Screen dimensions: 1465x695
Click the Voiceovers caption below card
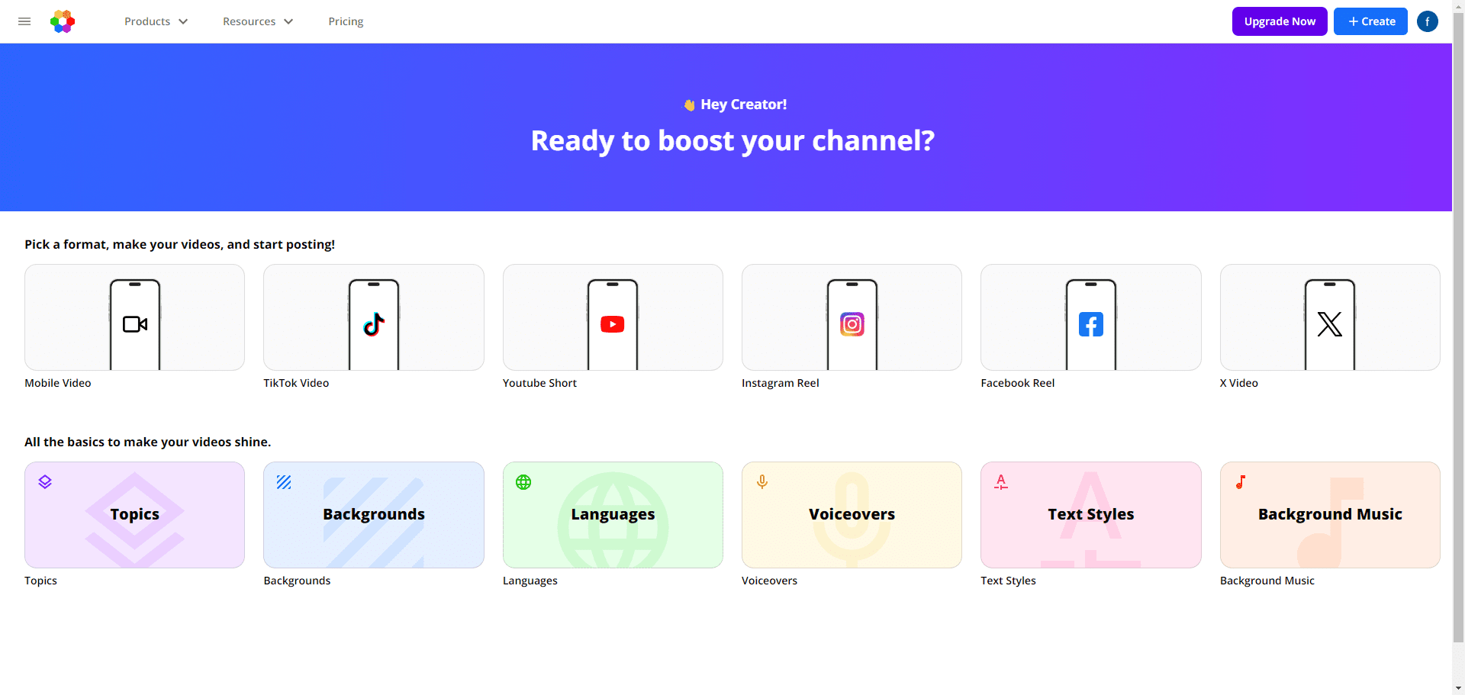point(769,581)
